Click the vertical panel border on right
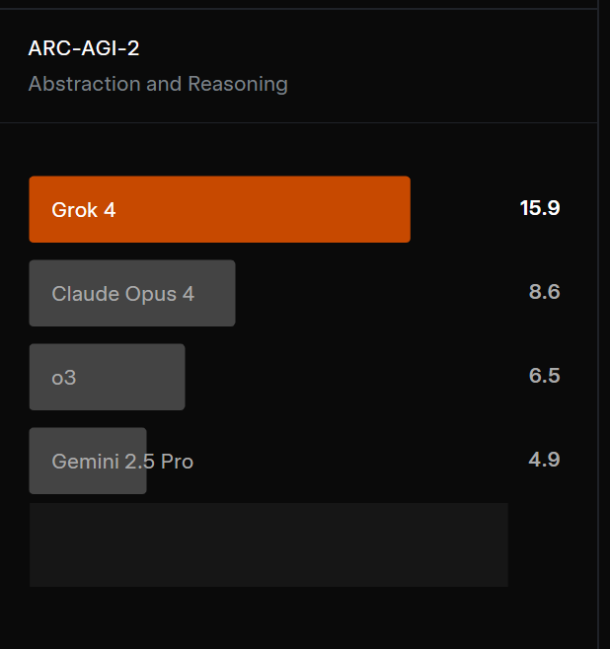610x649 pixels. tap(598, 324)
